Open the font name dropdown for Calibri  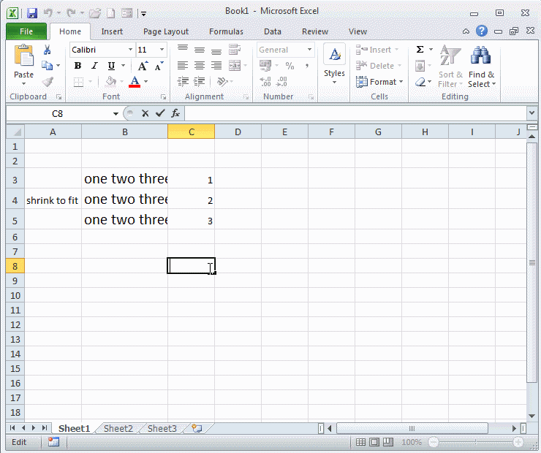[130, 50]
